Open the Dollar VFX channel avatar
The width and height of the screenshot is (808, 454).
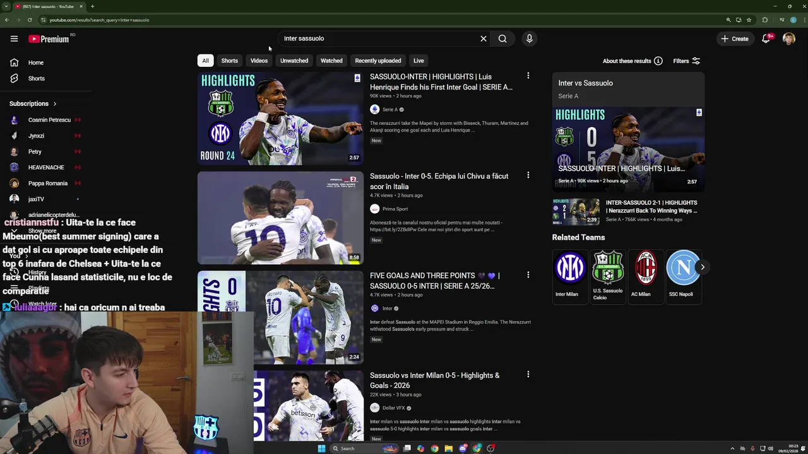coord(374,408)
